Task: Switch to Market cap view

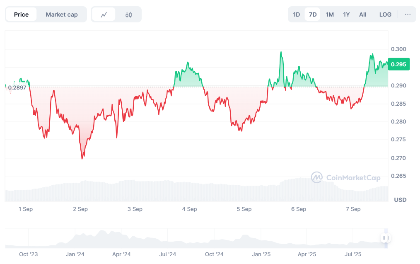Action: coord(62,14)
